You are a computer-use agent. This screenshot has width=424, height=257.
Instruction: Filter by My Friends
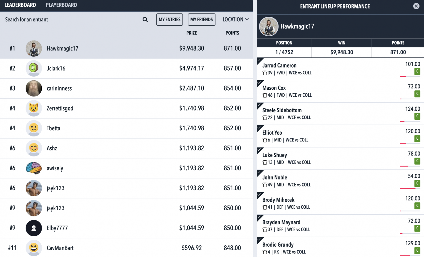point(202,20)
